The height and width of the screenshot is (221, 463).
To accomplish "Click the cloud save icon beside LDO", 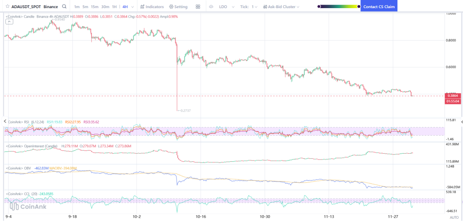I will 211,7.
